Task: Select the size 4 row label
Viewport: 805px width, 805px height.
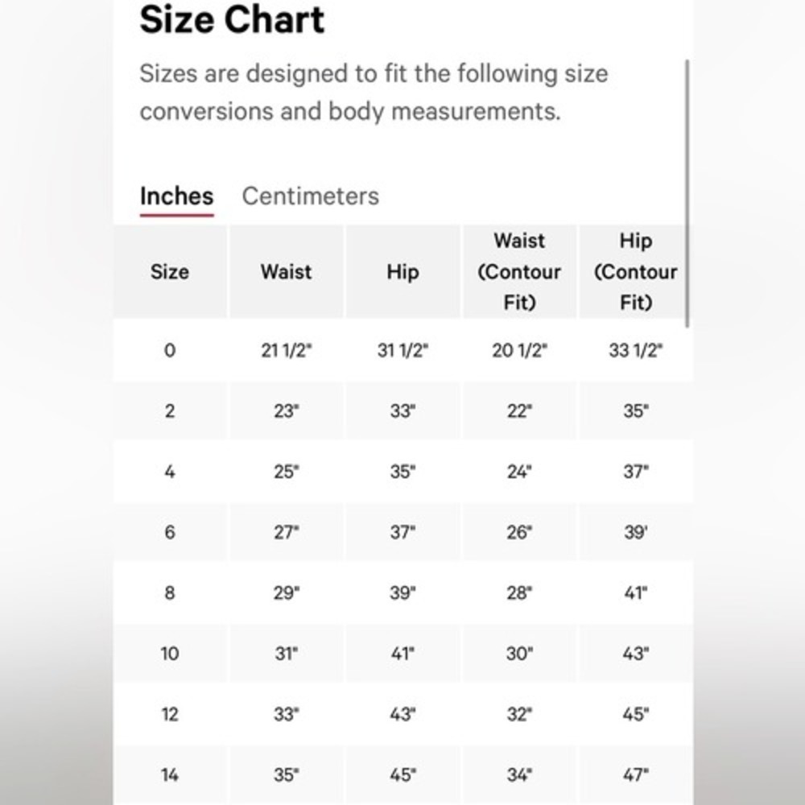Action: click(x=169, y=472)
